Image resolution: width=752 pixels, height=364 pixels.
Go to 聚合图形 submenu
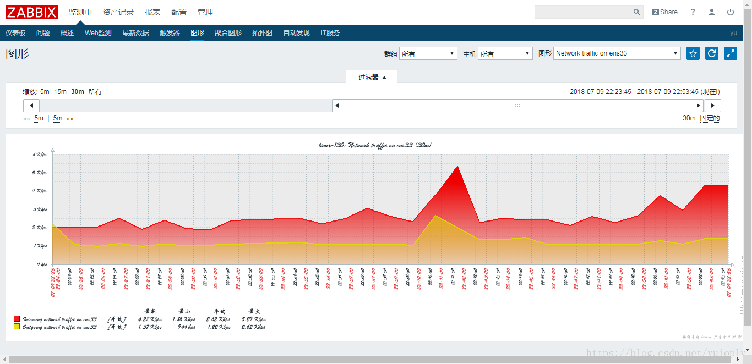tap(228, 33)
